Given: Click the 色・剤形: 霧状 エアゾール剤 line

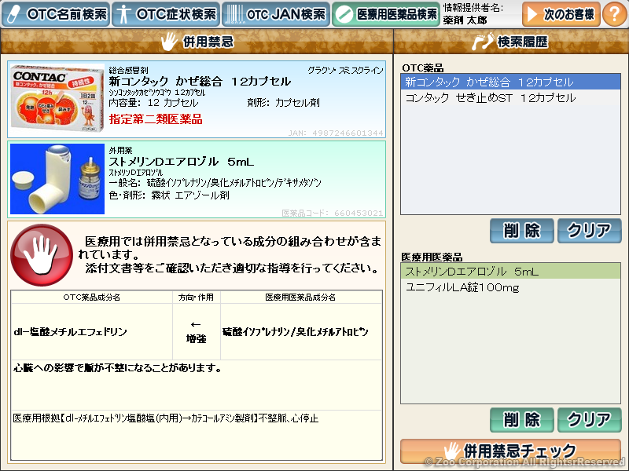Looking at the screenshot, I should (x=169, y=195).
